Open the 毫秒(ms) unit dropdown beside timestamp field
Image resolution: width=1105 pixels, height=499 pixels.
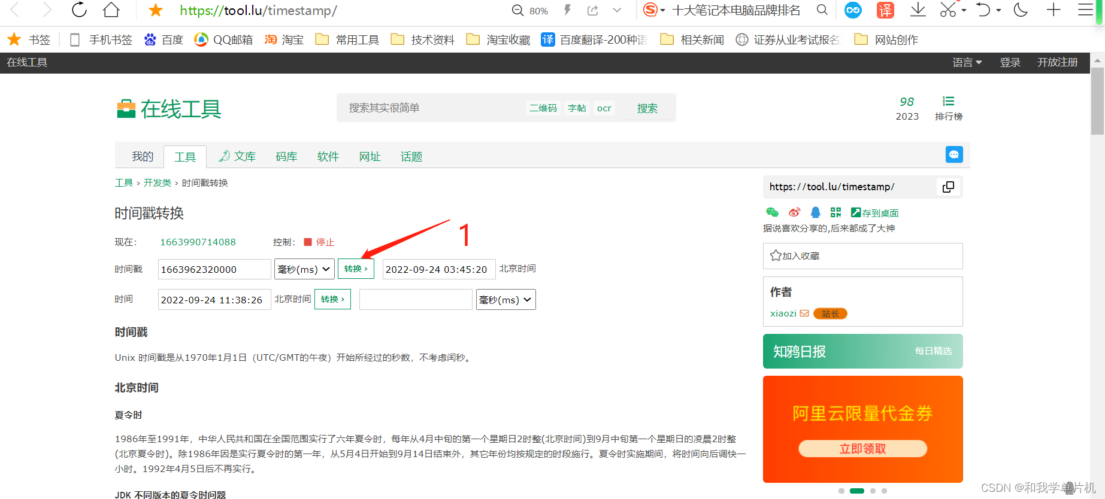304,269
